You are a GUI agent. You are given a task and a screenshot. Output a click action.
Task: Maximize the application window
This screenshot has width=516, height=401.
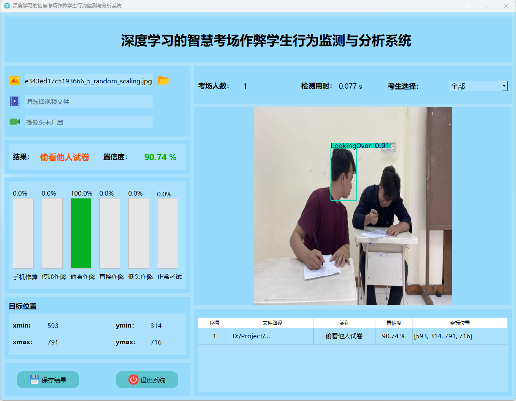pos(487,6)
